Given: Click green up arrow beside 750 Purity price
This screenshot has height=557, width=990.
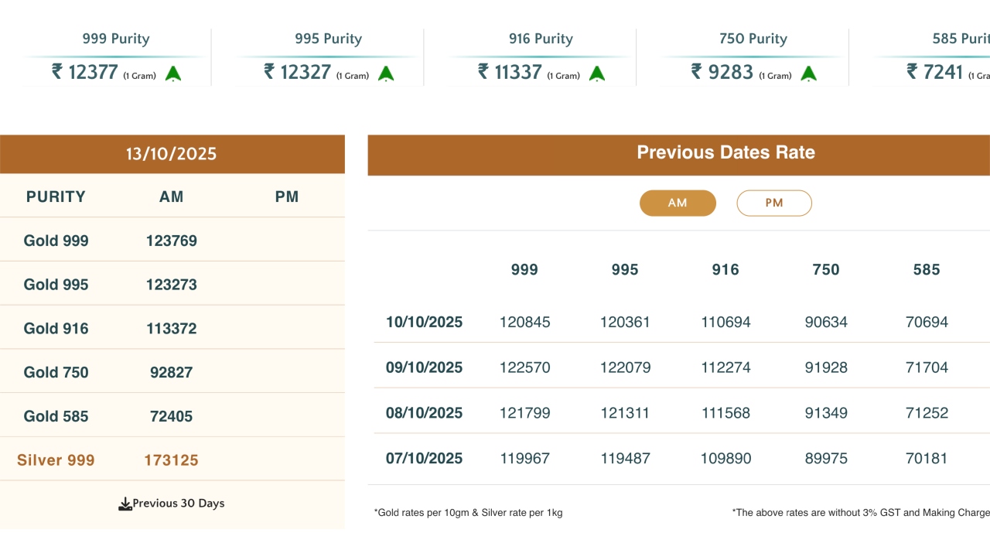Looking at the screenshot, I should (x=808, y=73).
